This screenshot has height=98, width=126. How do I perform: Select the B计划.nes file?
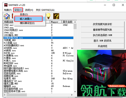[x=38, y=53]
